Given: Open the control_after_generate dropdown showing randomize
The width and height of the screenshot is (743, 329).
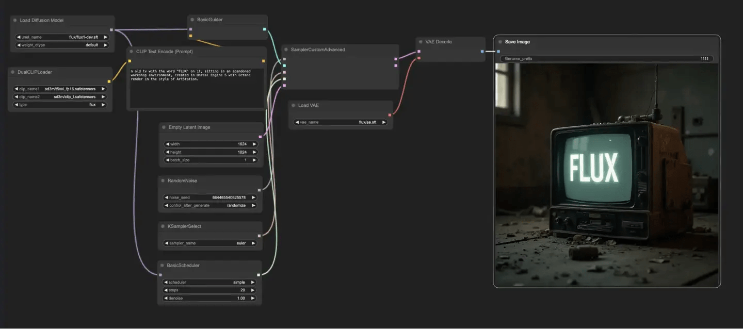Looking at the screenshot, I should pos(210,205).
